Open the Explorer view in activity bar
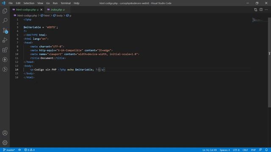Image resolution: width=271 pixels, height=152 pixels. pos(5,11)
